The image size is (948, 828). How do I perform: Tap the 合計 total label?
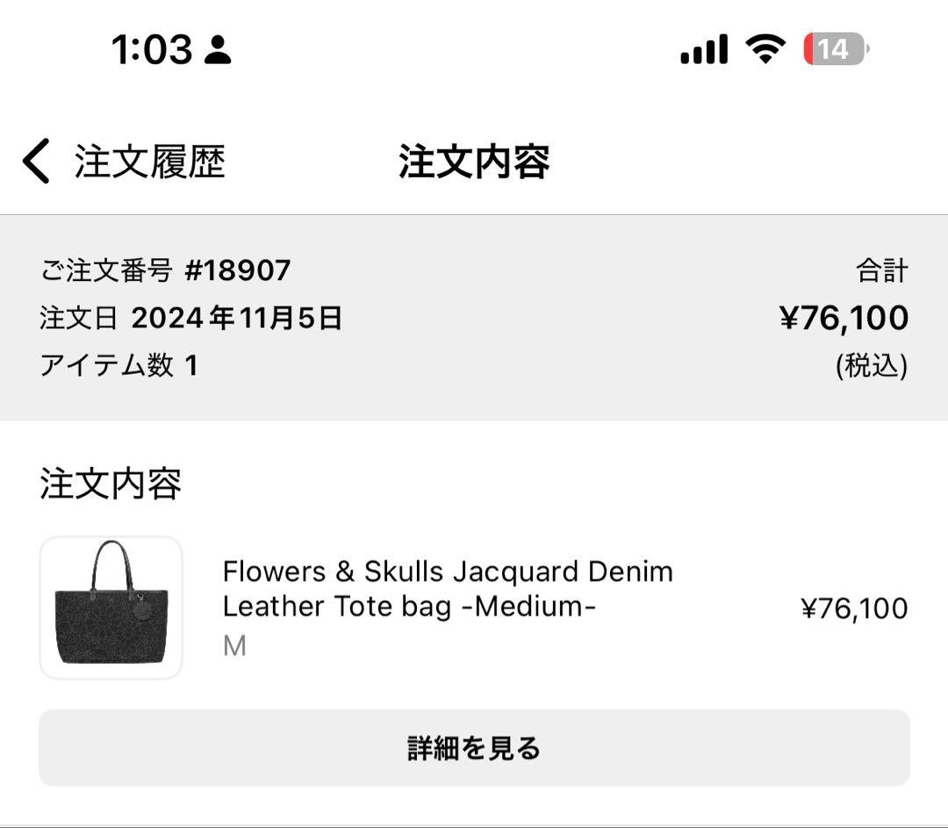881,271
